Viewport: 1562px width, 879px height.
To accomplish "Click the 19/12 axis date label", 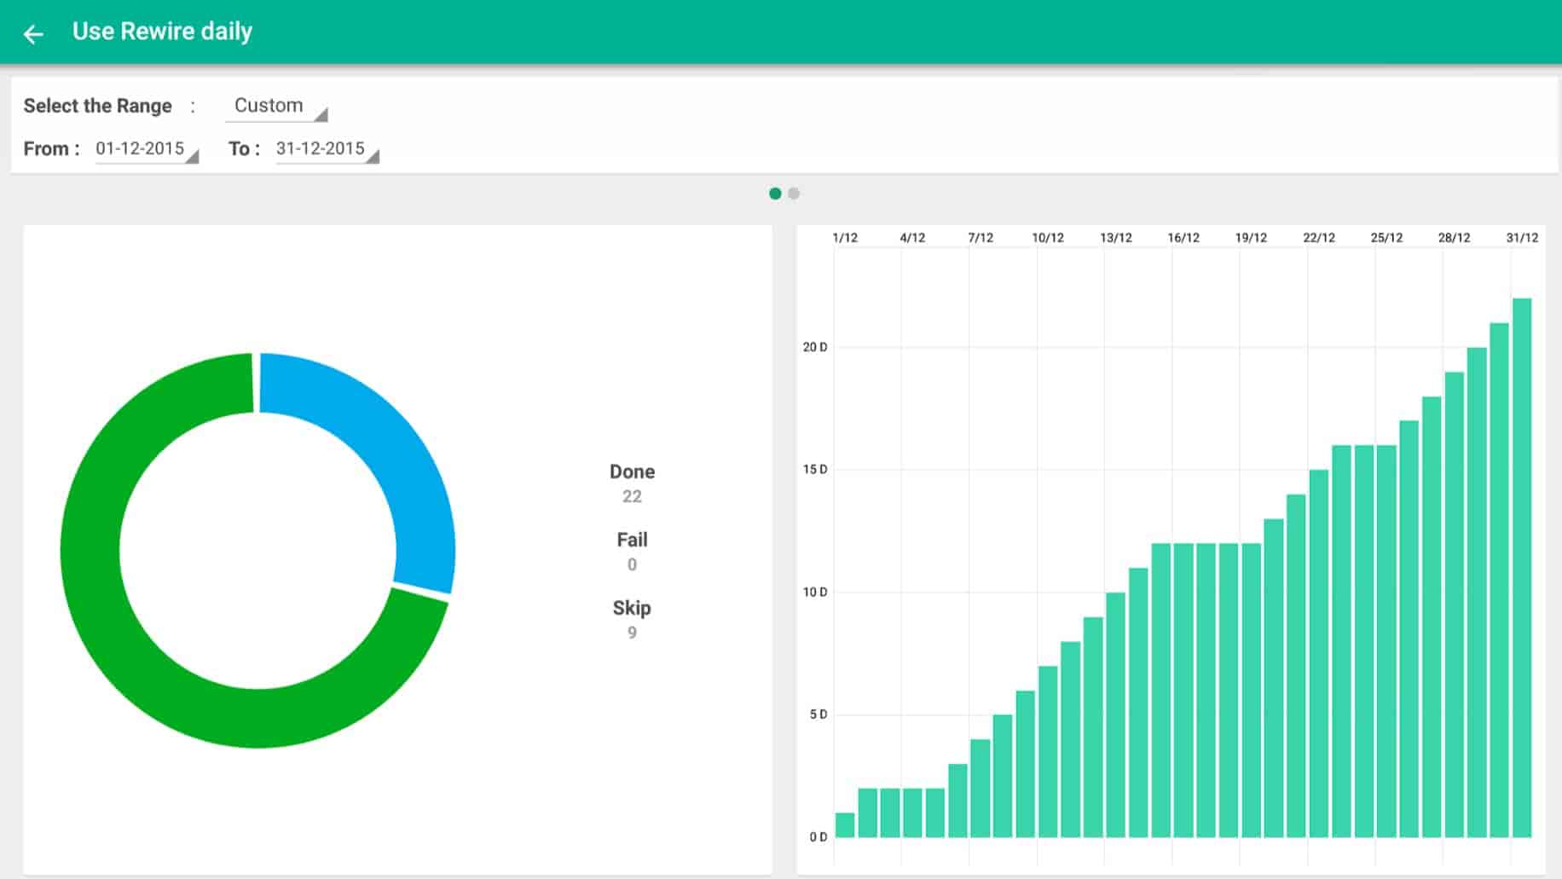I will click(1251, 238).
